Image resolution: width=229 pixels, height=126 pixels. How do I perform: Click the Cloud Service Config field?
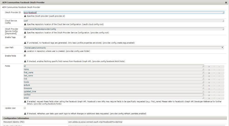point(124,21)
